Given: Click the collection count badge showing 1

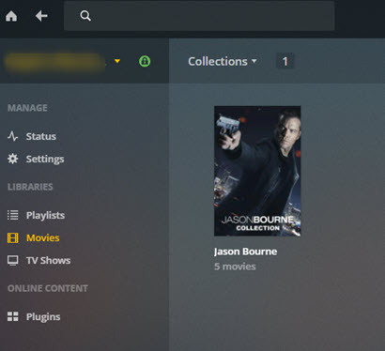Looking at the screenshot, I should [285, 61].
